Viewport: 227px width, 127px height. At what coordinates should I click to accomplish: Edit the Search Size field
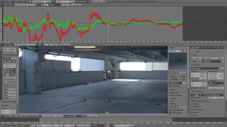(10, 67)
